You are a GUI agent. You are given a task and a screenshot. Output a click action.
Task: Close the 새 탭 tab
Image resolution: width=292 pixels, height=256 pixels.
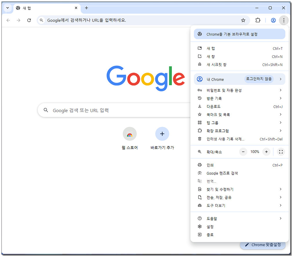(x=76, y=8)
